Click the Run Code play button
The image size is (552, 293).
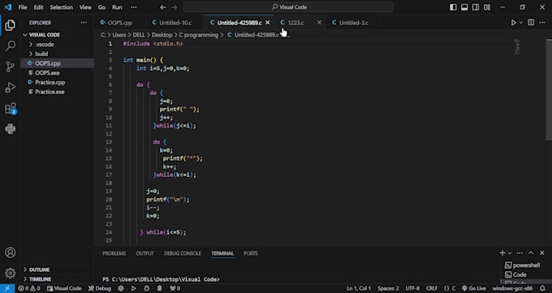pyautogui.click(x=513, y=23)
